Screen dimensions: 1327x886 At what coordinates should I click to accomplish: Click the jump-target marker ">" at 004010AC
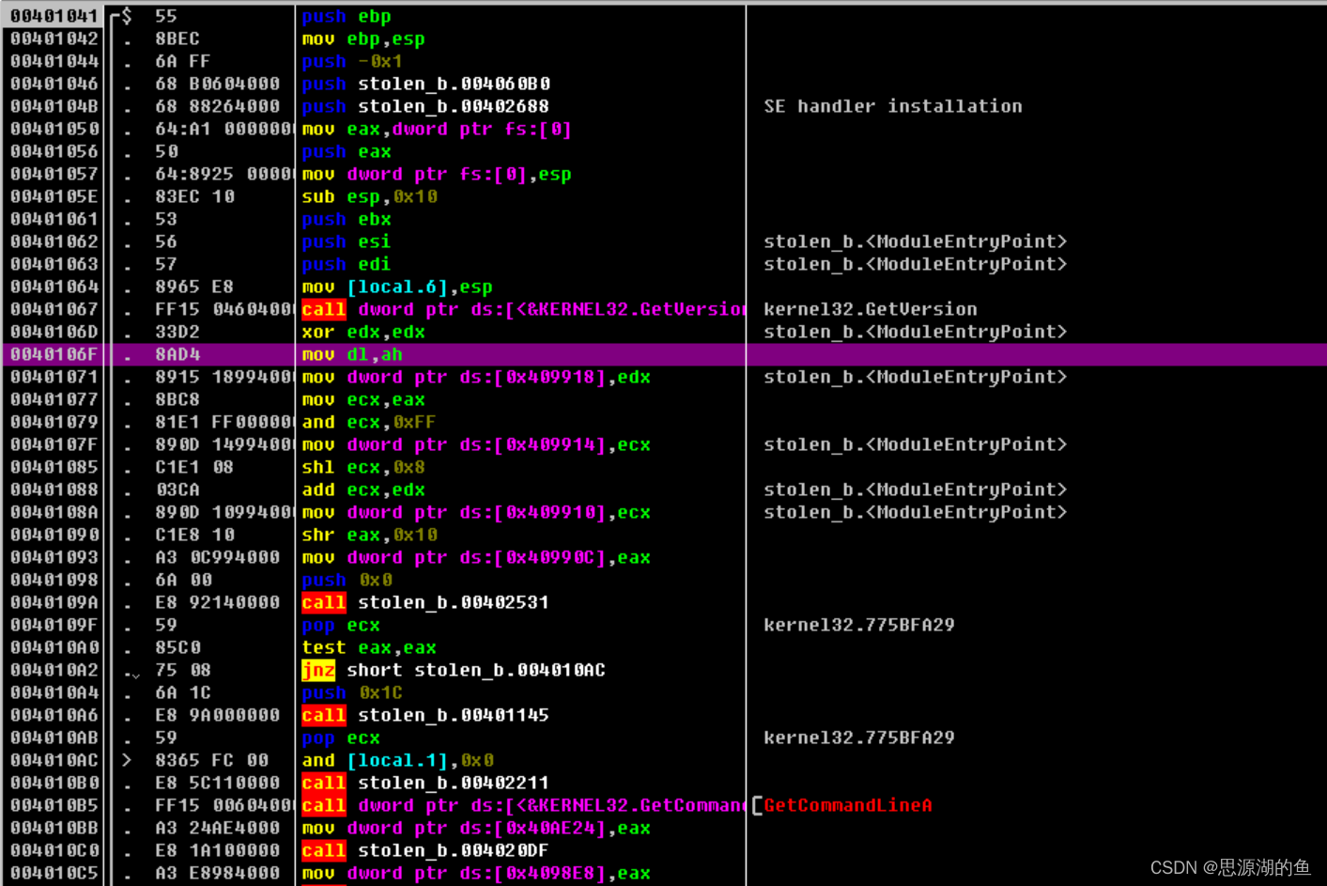coord(127,760)
